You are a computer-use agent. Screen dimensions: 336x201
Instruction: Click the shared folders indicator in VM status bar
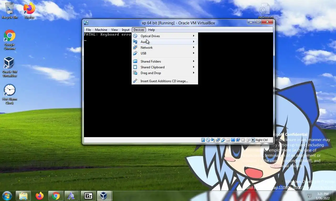tap(228, 140)
